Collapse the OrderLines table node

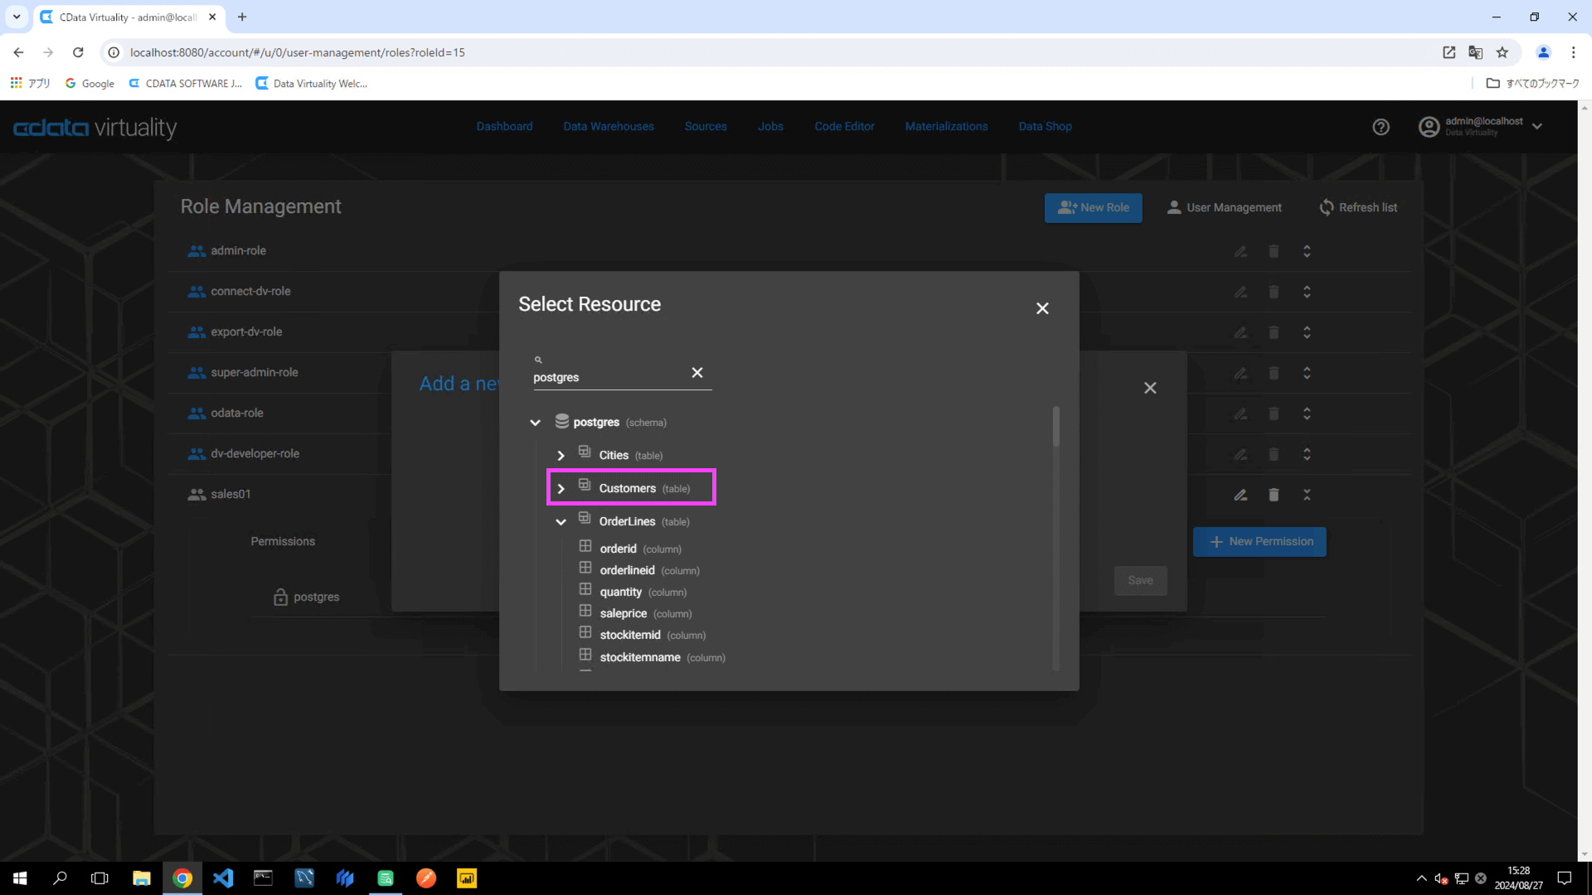(561, 522)
